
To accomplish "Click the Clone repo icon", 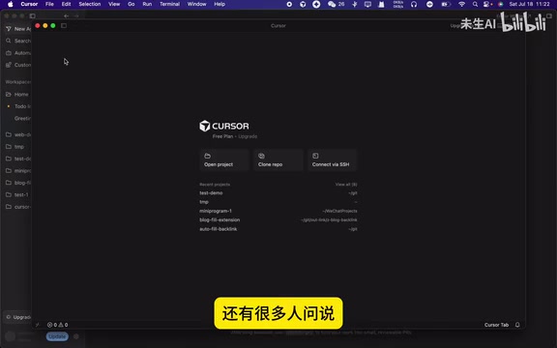I will click(261, 156).
